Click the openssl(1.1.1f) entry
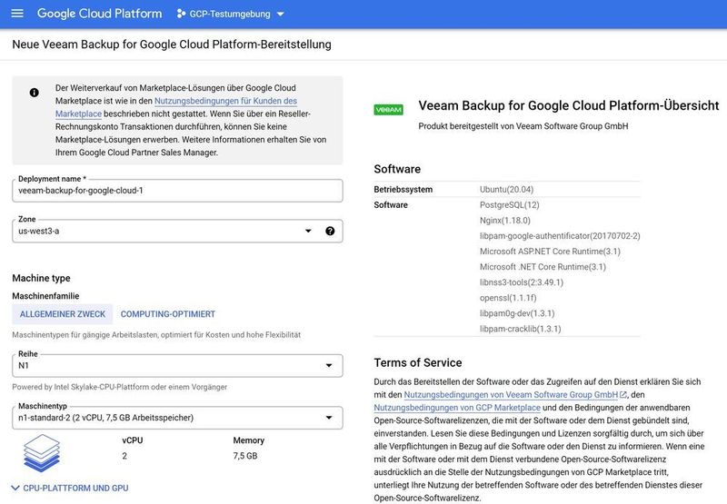727x504 pixels. [508, 298]
